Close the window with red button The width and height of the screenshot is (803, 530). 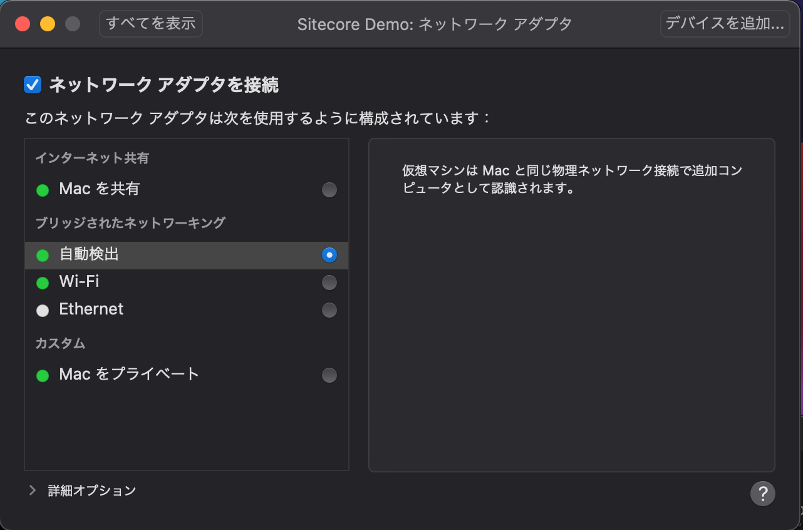[23, 24]
